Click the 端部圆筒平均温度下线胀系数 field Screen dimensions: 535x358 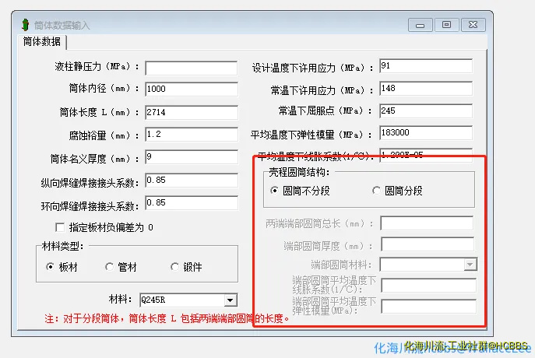pos(428,286)
